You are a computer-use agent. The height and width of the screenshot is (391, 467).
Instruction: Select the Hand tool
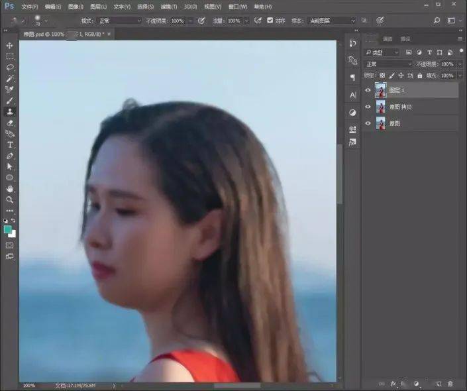pyautogui.click(x=9, y=189)
